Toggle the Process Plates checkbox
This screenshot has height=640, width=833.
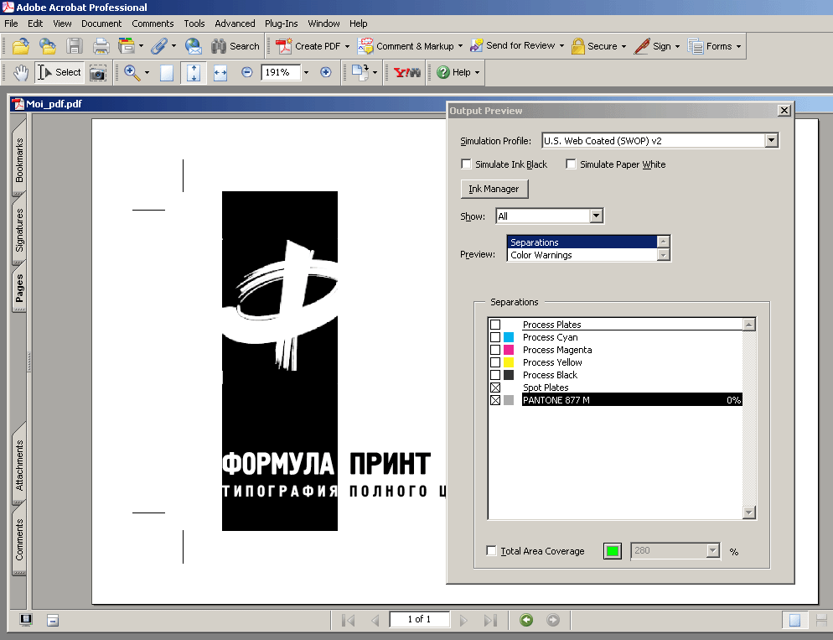(495, 325)
